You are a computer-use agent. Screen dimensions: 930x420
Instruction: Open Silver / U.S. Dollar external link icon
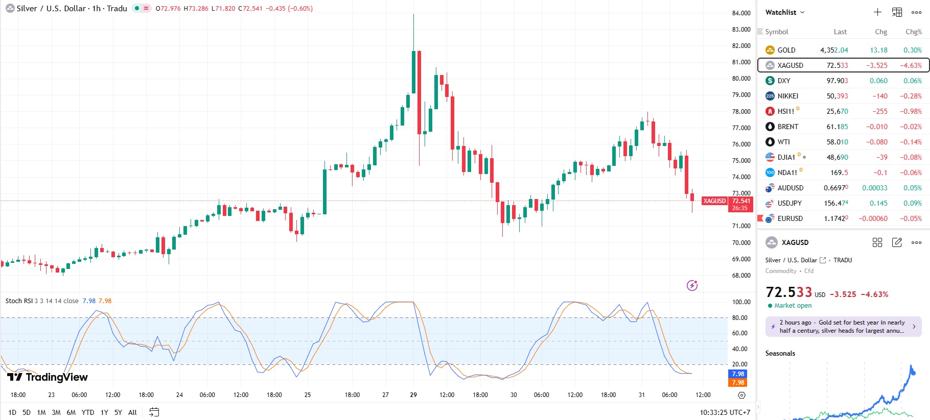tap(823, 260)
